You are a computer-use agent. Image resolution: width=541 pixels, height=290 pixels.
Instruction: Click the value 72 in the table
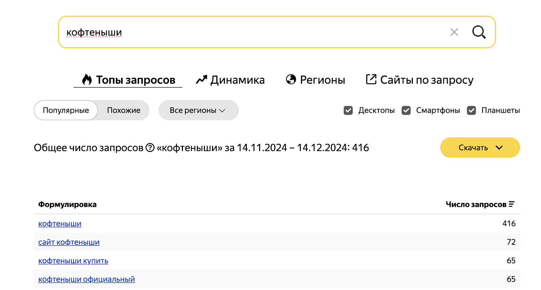coord(511,242)
